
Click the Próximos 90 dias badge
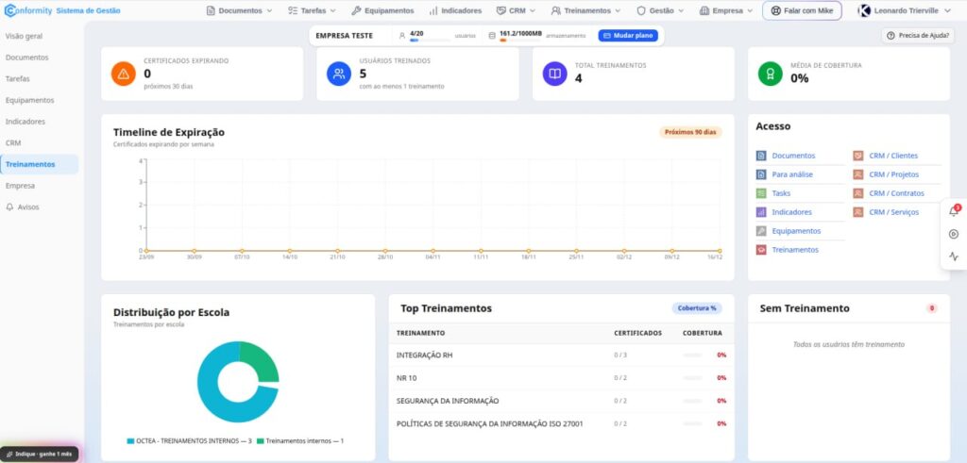pyautogui.click(x=690, y=132)
